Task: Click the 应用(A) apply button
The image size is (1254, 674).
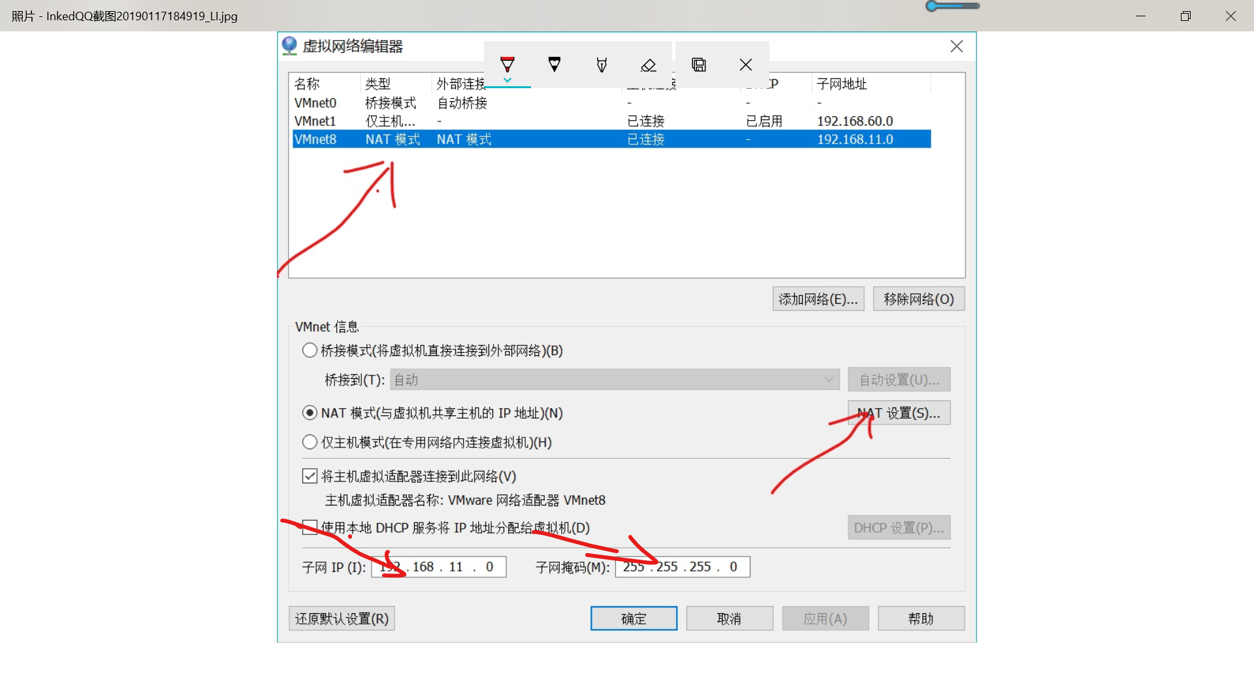Action: [826, 618]
